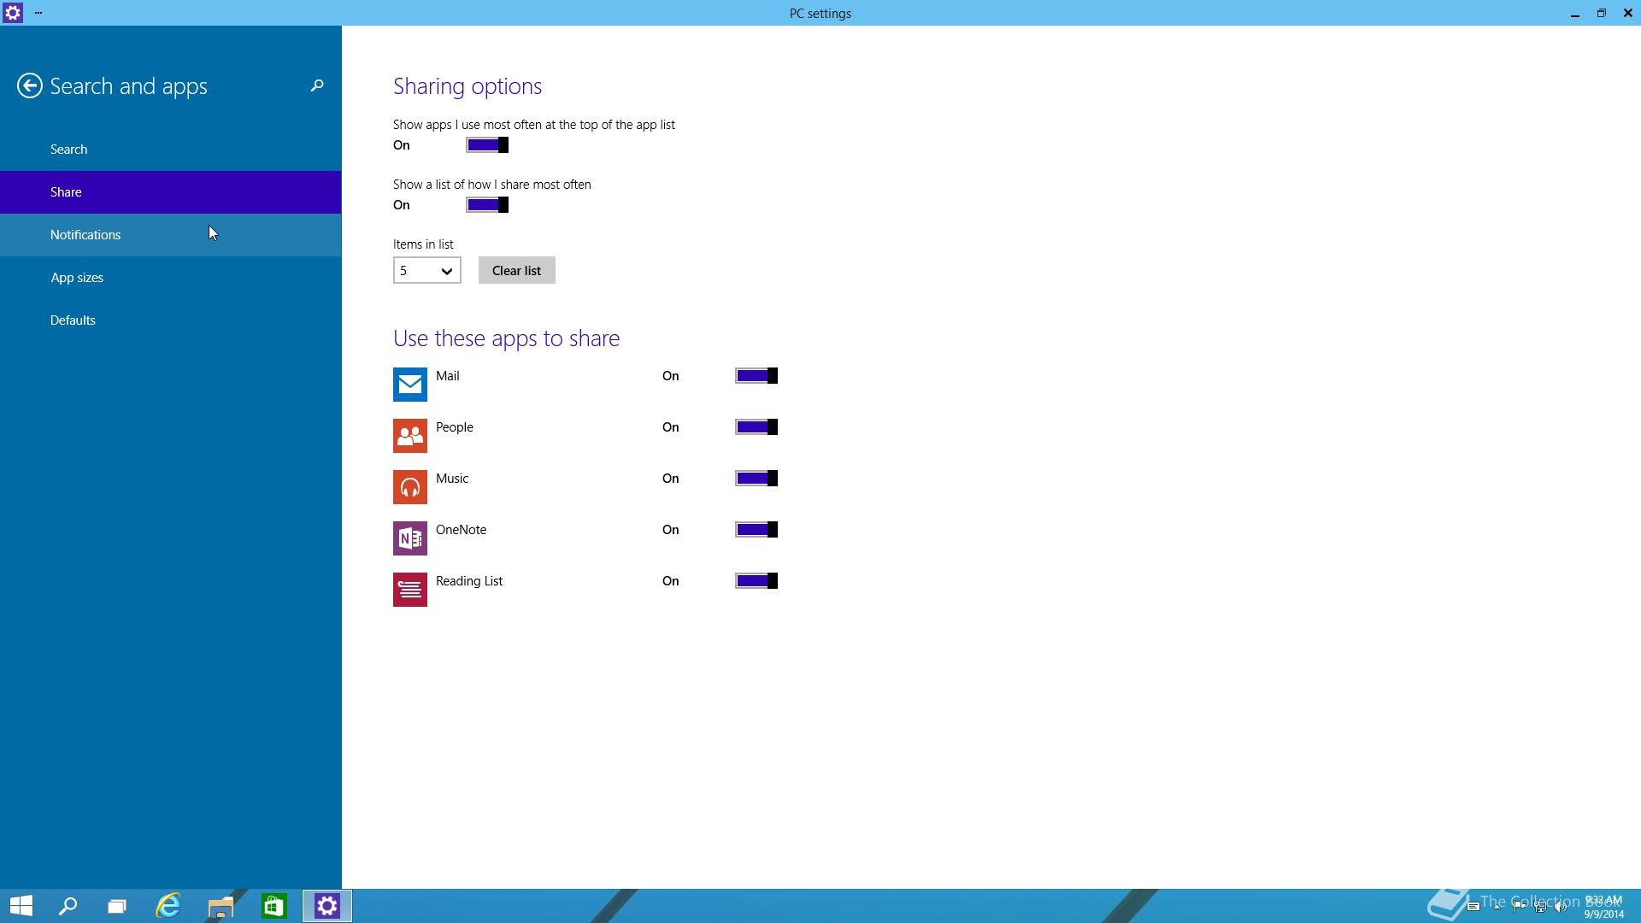The image size is (1641, 923).
Task: Open the Action Center flag icon
Action: pos(1519,907)
